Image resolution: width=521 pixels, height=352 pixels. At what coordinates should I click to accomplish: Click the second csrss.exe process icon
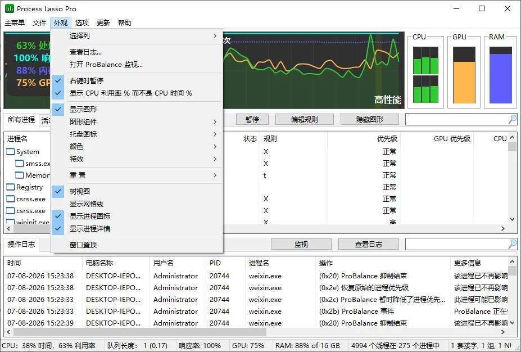coord(11,211)
